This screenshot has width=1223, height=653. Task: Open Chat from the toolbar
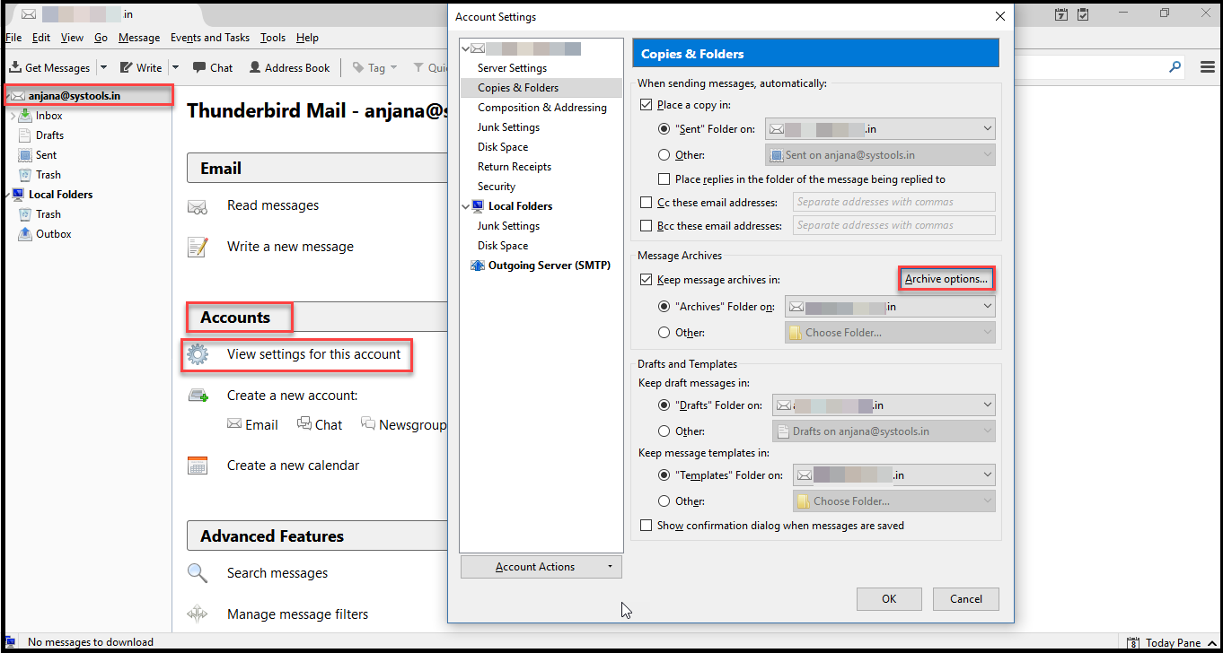pos(212,68)
